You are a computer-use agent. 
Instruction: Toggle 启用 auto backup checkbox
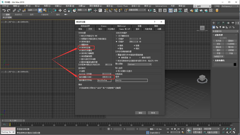click(x=80, y=71)
